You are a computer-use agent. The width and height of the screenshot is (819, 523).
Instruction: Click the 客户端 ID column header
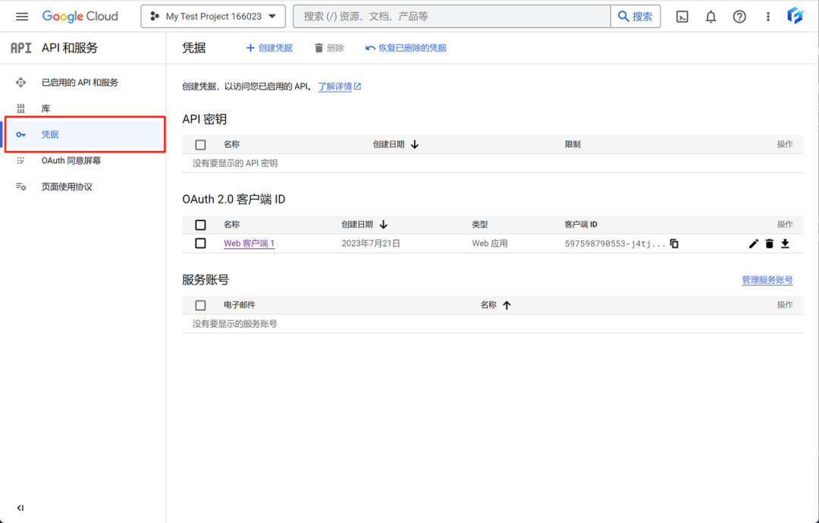click(581, 225)
